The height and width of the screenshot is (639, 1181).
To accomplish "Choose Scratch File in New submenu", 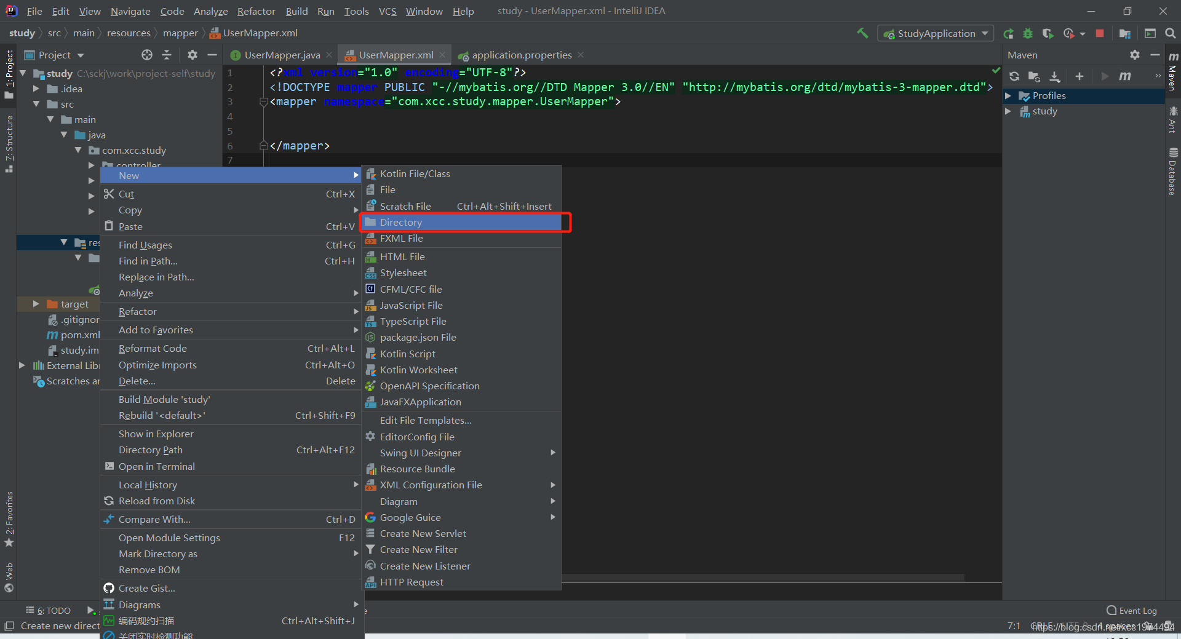I will [461, 206].
